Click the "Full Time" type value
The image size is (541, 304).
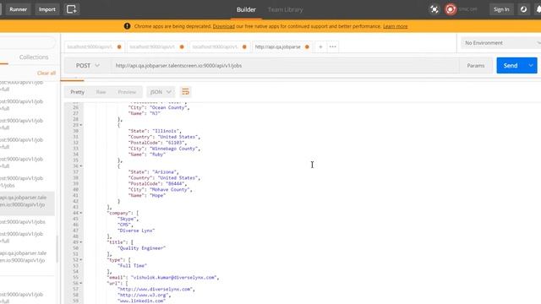pos(132,266)
